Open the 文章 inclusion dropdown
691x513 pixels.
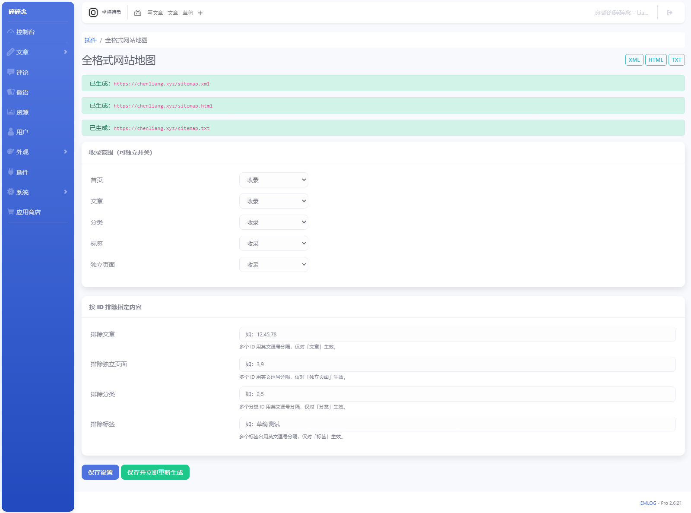click(x=274, y=201)
